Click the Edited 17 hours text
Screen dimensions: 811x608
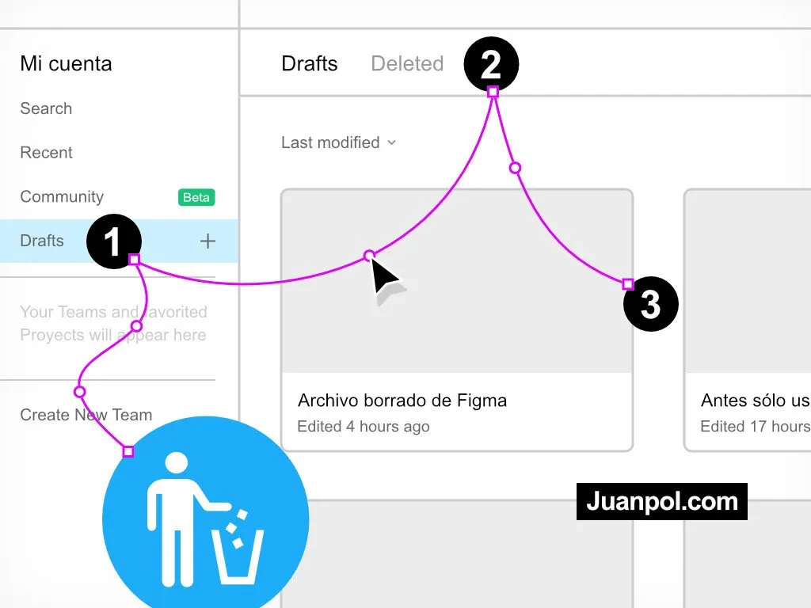click(755, 427)
